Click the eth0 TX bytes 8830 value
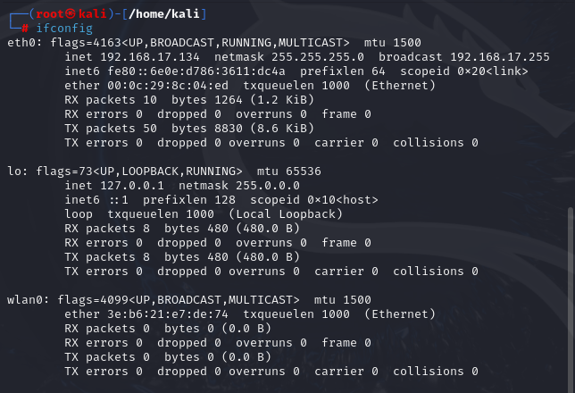 coord(228,129)
